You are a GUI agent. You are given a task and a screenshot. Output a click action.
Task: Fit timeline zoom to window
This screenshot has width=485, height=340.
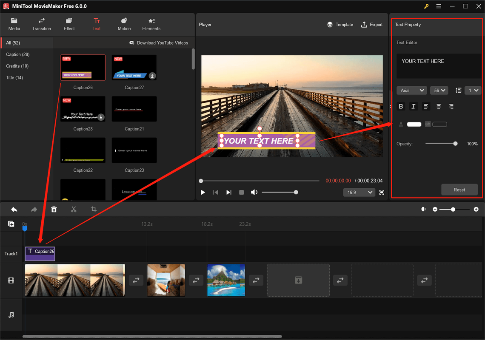click(x=423, y=209)
